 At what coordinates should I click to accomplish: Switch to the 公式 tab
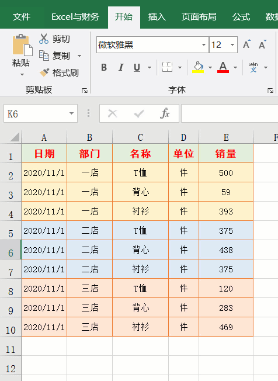click(241, 17)
